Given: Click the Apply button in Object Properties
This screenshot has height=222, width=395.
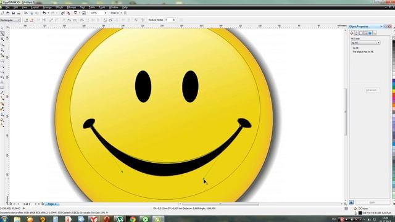Looking at the screenshot, I should pyautogui.click(x=372, y=202).
